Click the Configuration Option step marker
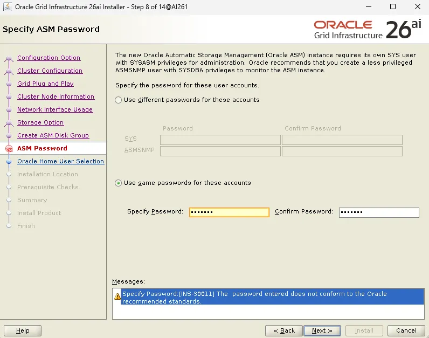 point(9,58)
